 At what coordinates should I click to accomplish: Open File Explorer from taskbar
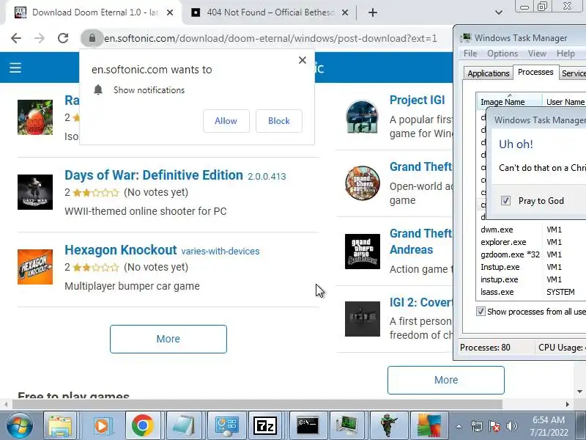click(60, 425)
